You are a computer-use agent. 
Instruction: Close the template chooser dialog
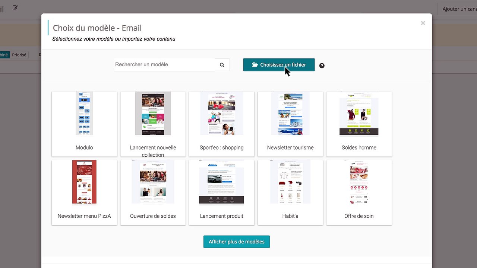point(423,23)
